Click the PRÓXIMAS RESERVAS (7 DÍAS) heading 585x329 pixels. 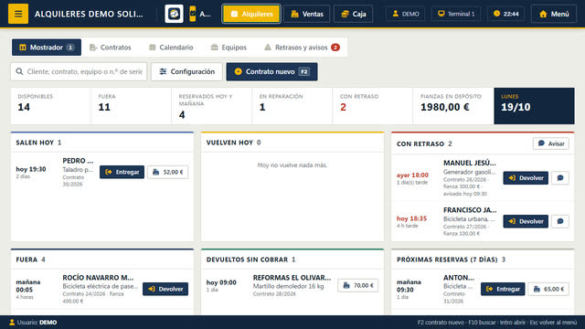tap(447, 260)
